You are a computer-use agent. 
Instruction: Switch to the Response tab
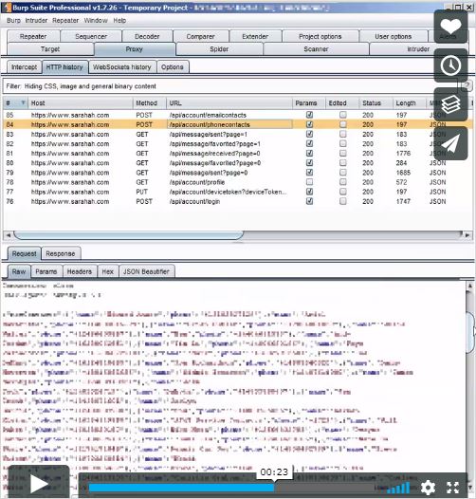click(x=61, y=253)
